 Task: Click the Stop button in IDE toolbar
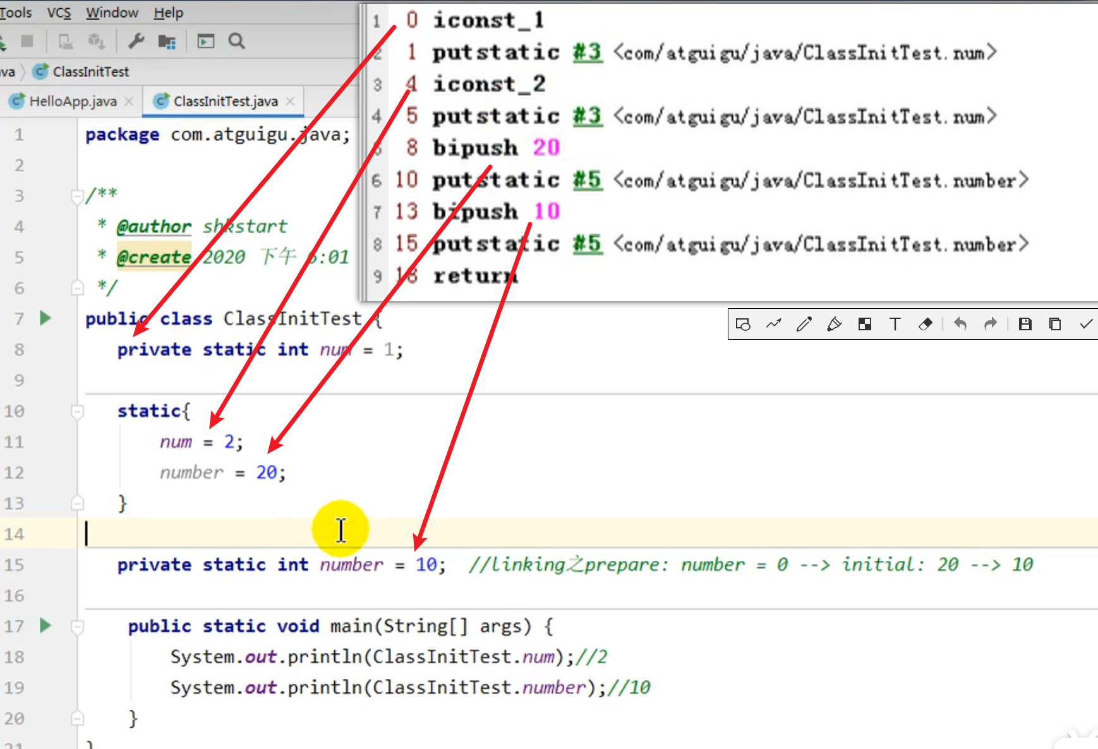click(27, 42)
